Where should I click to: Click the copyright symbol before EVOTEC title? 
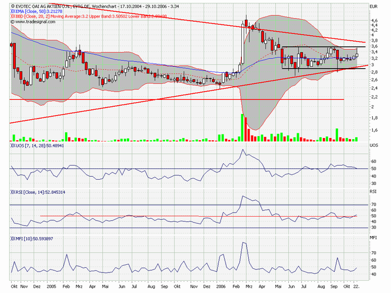pyautogui.click(x=12, y=6)
